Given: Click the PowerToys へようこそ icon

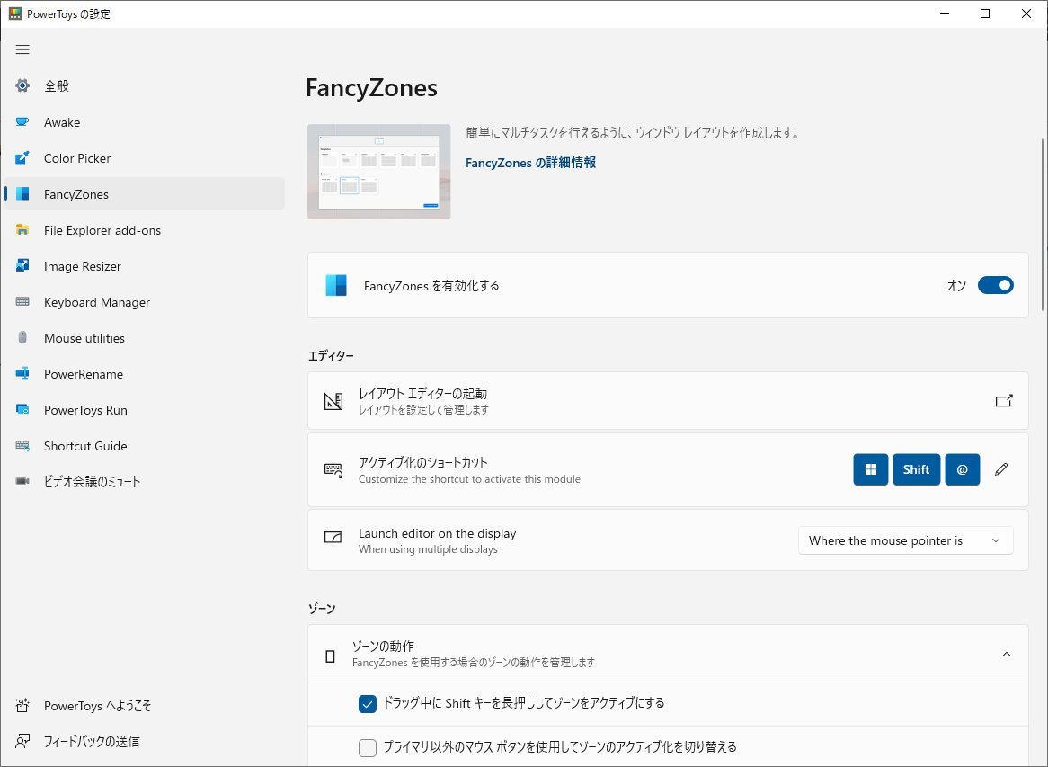Looking at the screenshot, I should (x=22, y=706).
